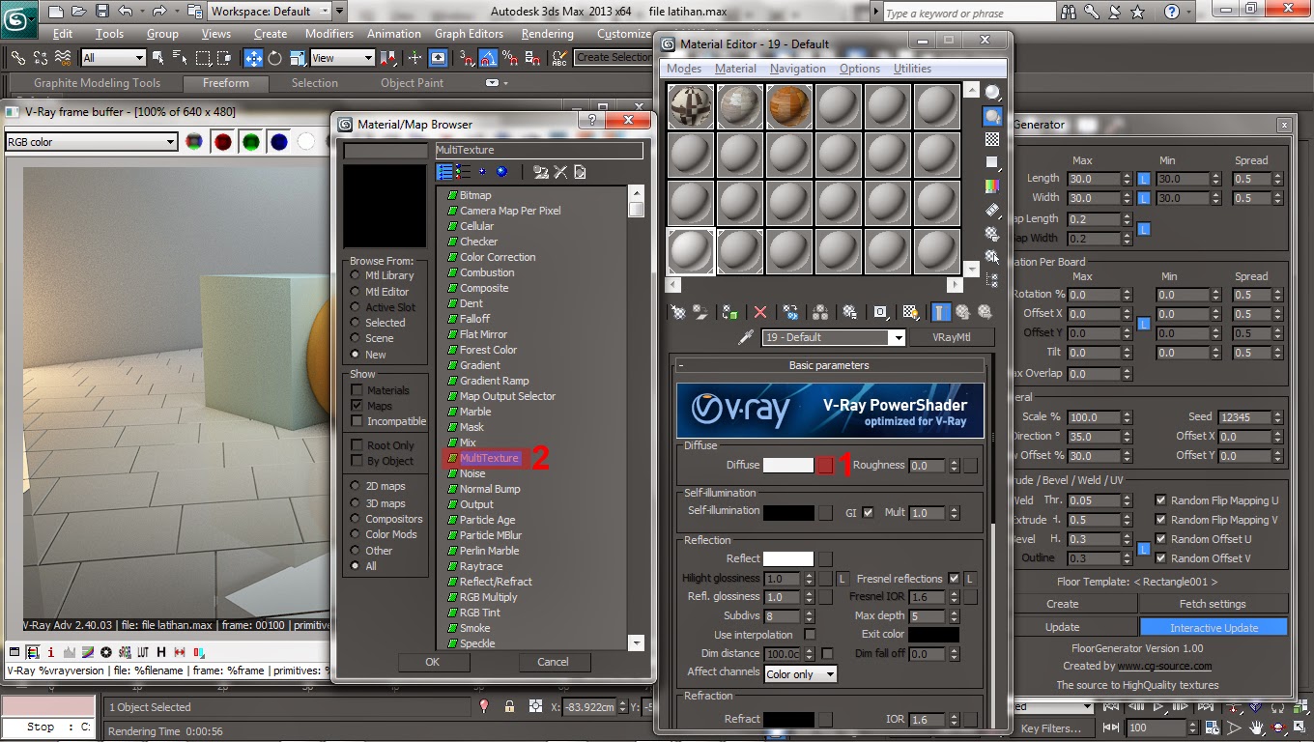Viewport: 1314px width, 742px height.
Task: Select MultiTexture in the map list
Action: click(490, 458)
